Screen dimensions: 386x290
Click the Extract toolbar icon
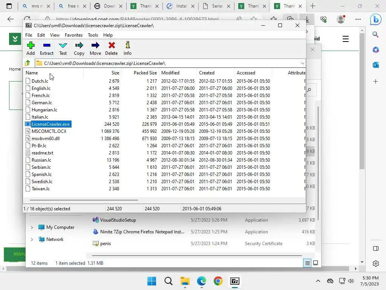46,48
